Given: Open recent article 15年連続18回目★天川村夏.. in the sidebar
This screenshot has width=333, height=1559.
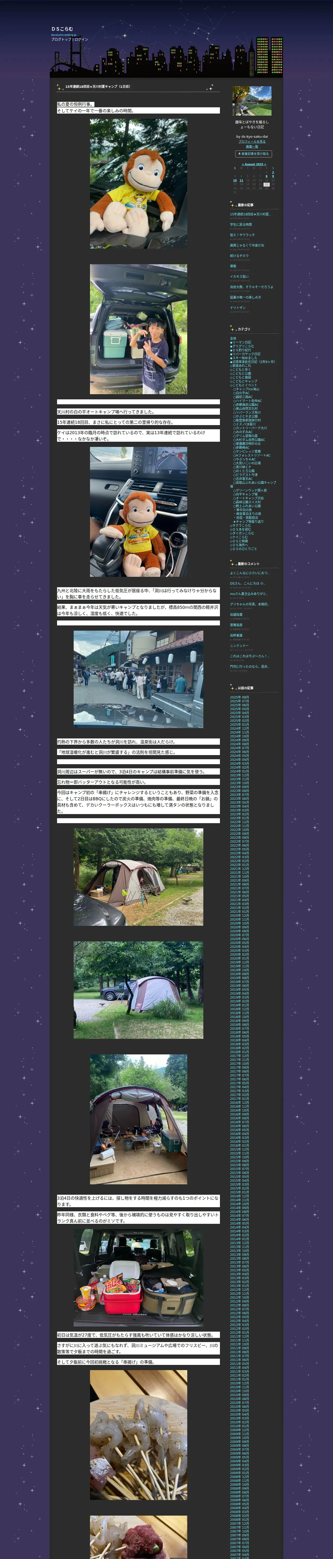Looking at the screenshot, I should tap(250, 214).
